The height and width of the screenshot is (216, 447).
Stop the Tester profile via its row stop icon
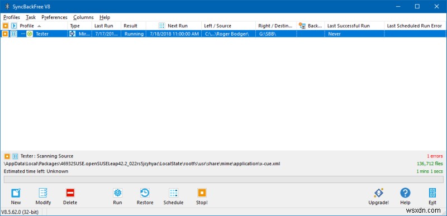tap(6, 34)
